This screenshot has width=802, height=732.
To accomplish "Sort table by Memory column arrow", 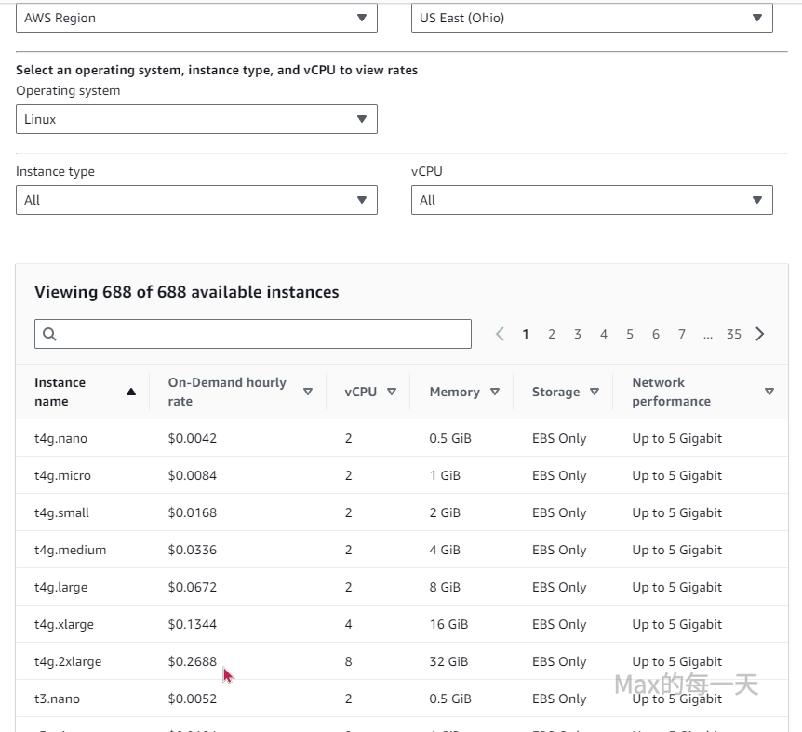I will (495, 393).
